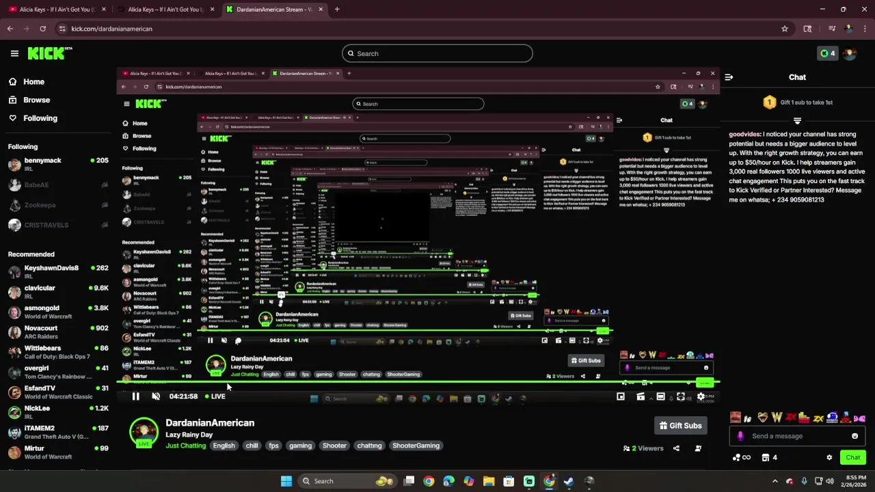Create a clip with the clip icon

(x=641, y=396)
